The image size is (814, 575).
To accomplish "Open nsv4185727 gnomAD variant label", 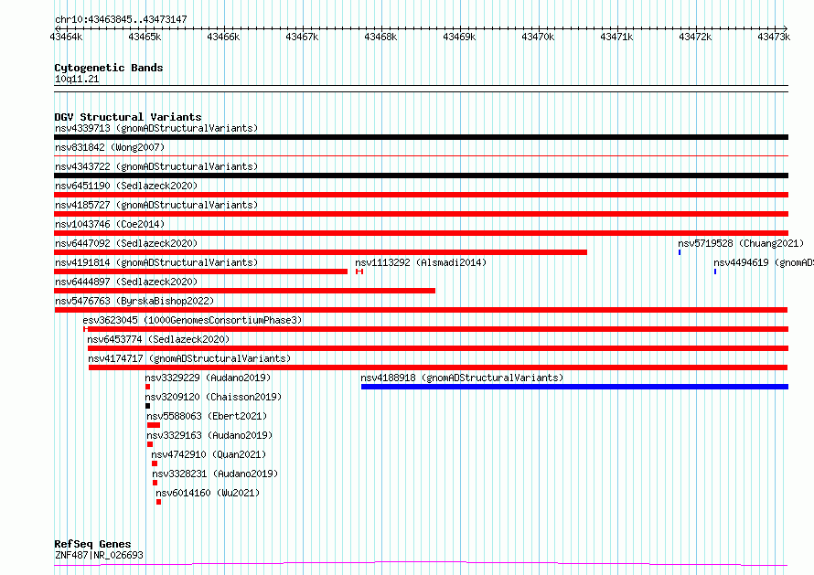I will click(x=156, y=205).
